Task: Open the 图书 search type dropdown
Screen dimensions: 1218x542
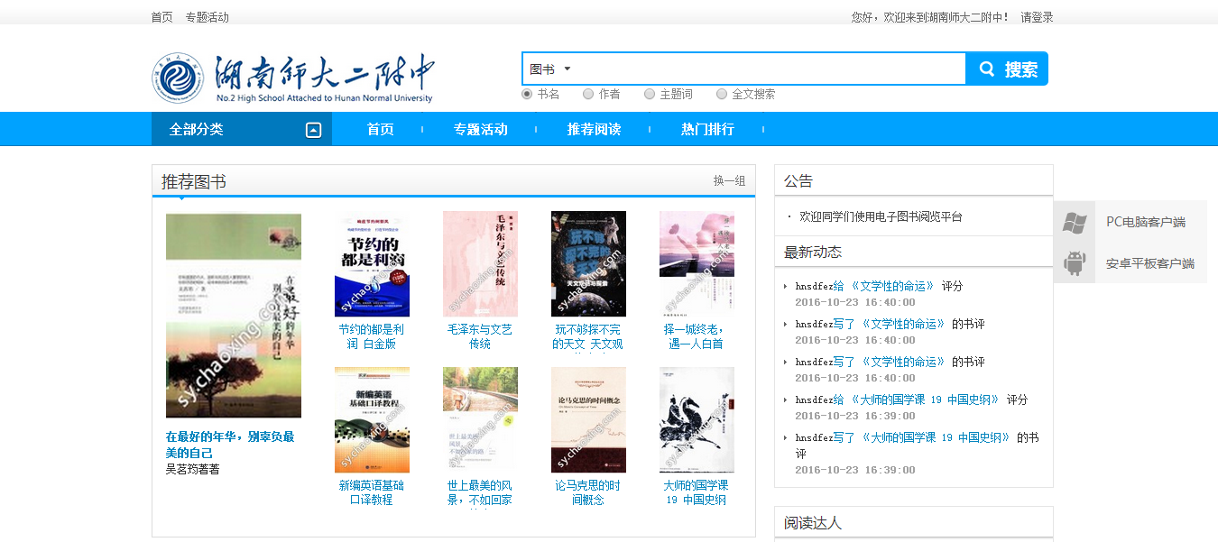Action: coord(550,69)
